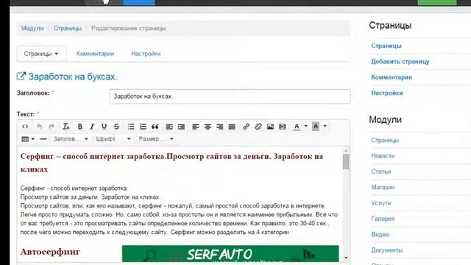Click the text color letter A
This screenshot has height=265, width=471.
(297, 127)
